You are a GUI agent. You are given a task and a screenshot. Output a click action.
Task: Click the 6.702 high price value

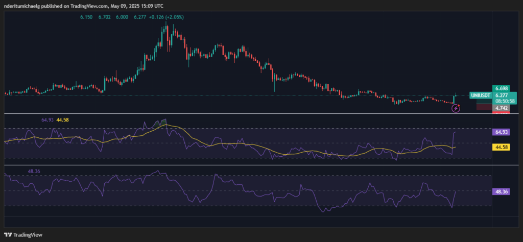(x=104, y=17)
